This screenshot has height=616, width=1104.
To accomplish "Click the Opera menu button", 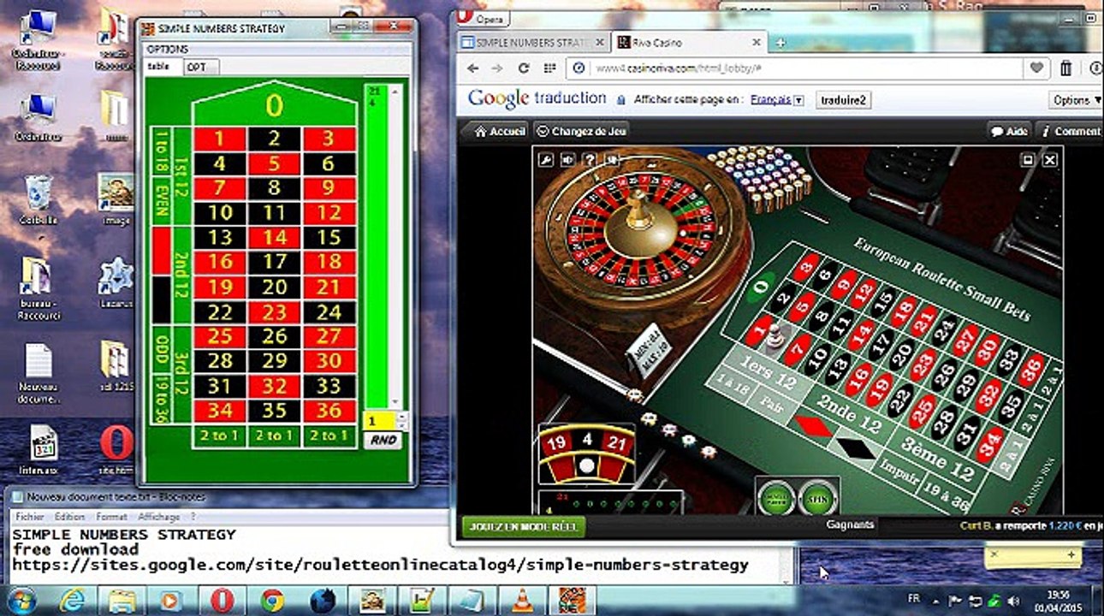I will point(484,17).
